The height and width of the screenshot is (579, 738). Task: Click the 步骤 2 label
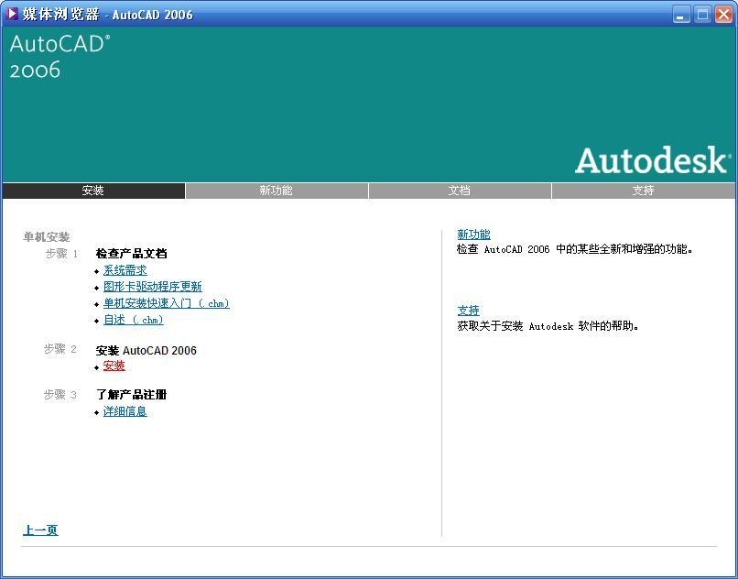[x=60, y=349]
